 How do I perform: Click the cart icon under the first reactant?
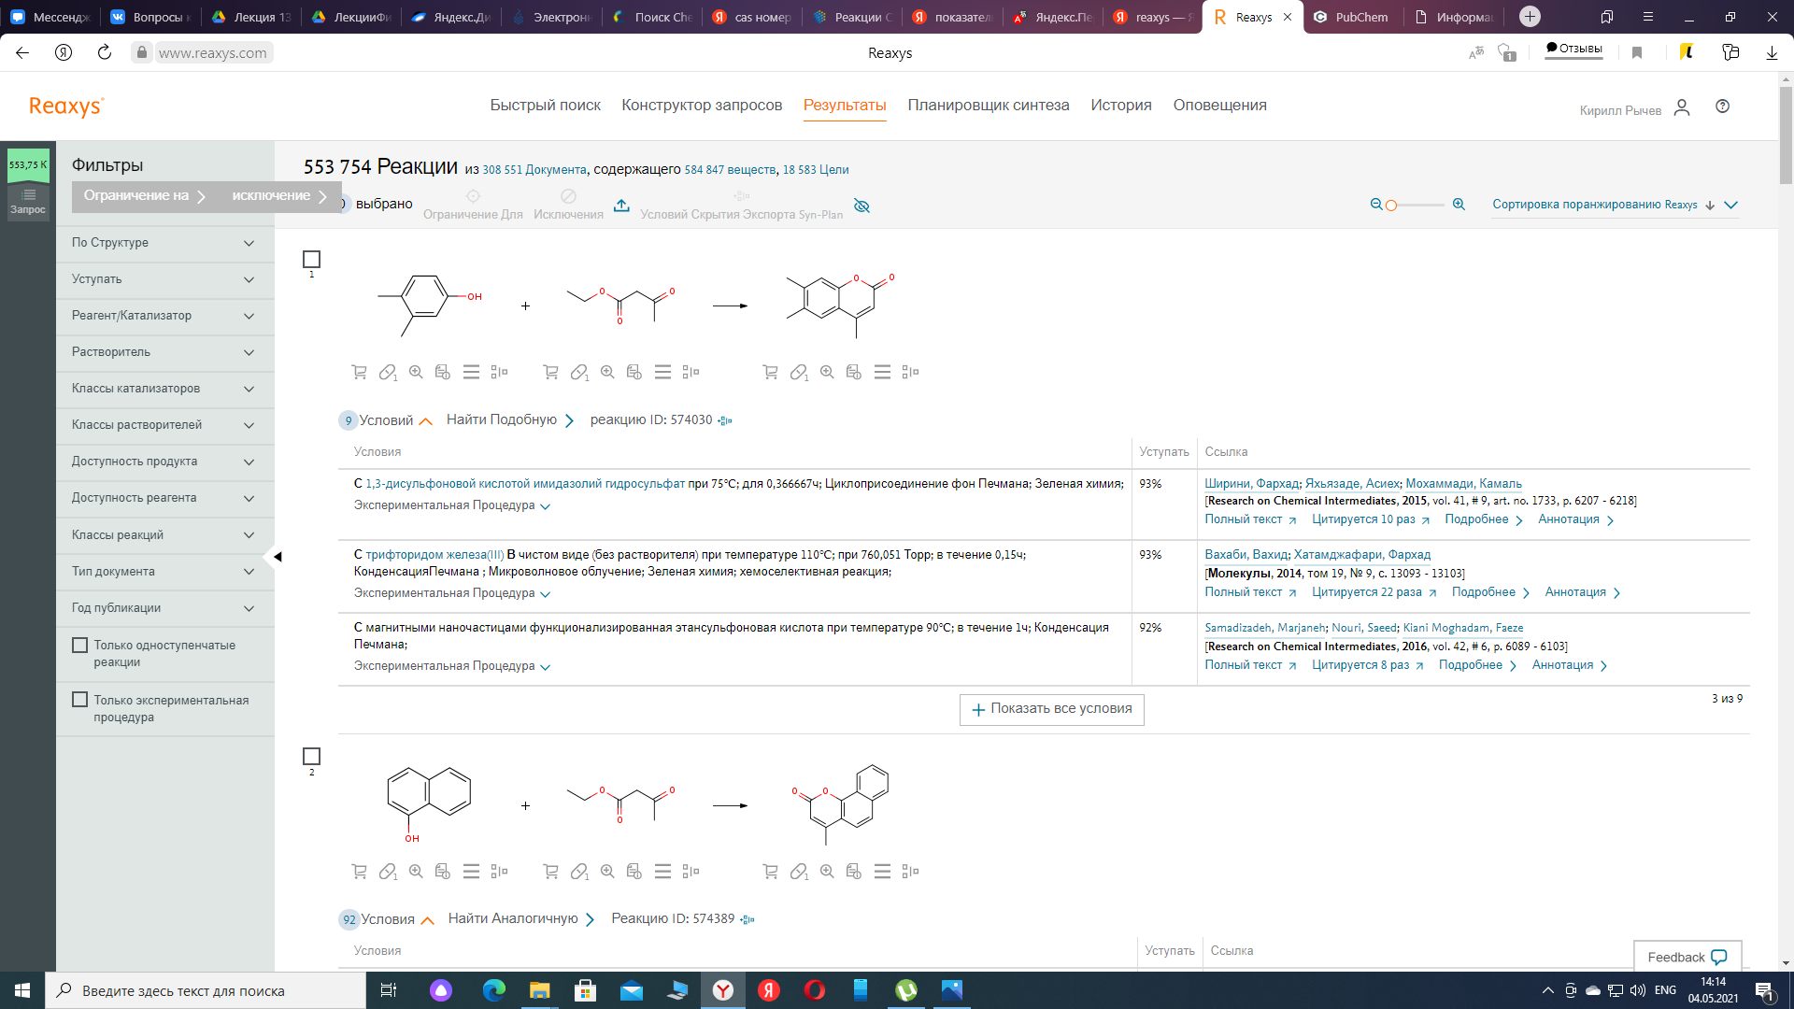(x=359, y=372)
